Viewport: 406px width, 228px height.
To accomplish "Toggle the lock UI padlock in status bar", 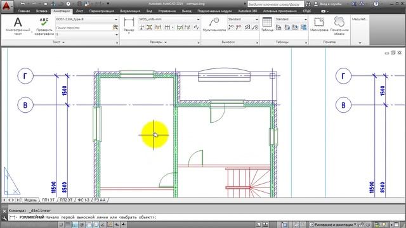I will (x=361, y=225).
